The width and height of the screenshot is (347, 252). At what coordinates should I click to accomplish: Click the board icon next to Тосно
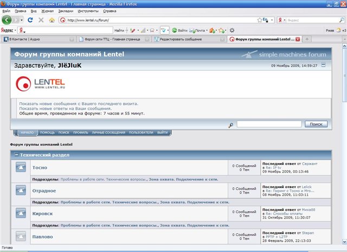(x=21, y=167)
